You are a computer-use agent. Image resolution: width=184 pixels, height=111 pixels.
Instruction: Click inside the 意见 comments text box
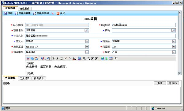92,95
